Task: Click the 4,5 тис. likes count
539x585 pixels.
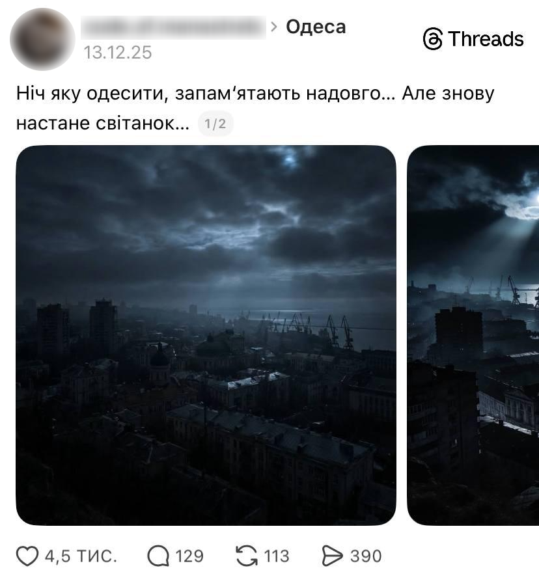Action: [81, 556]
